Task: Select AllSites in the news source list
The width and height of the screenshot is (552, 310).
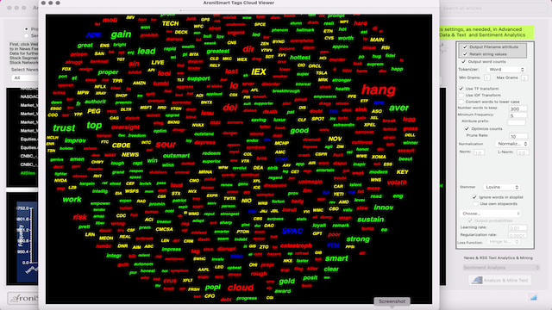Action: pyautogui.click(x=28, y=173)
